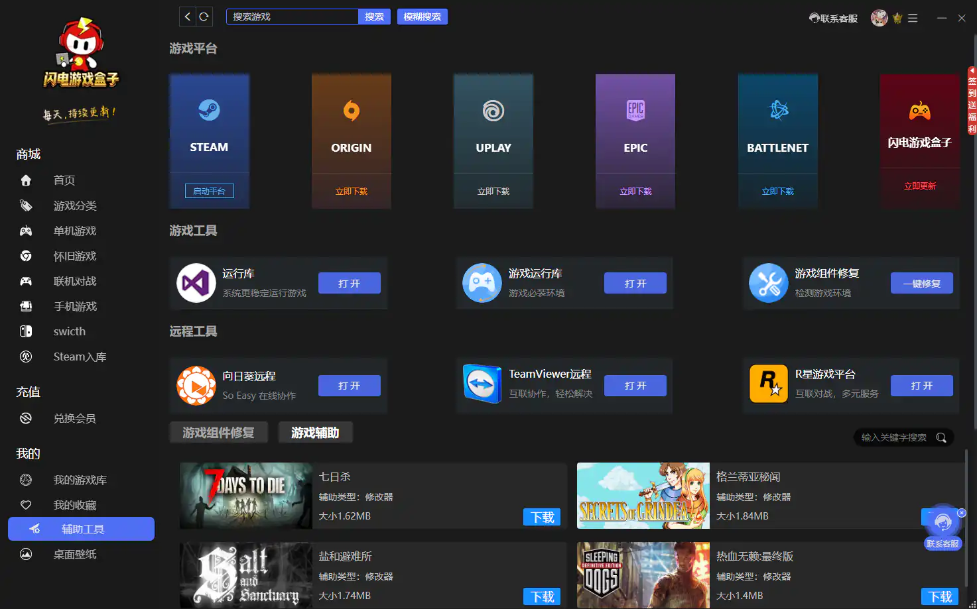
Task: Click the Uplay platform logo
Action: click(493, 110)
